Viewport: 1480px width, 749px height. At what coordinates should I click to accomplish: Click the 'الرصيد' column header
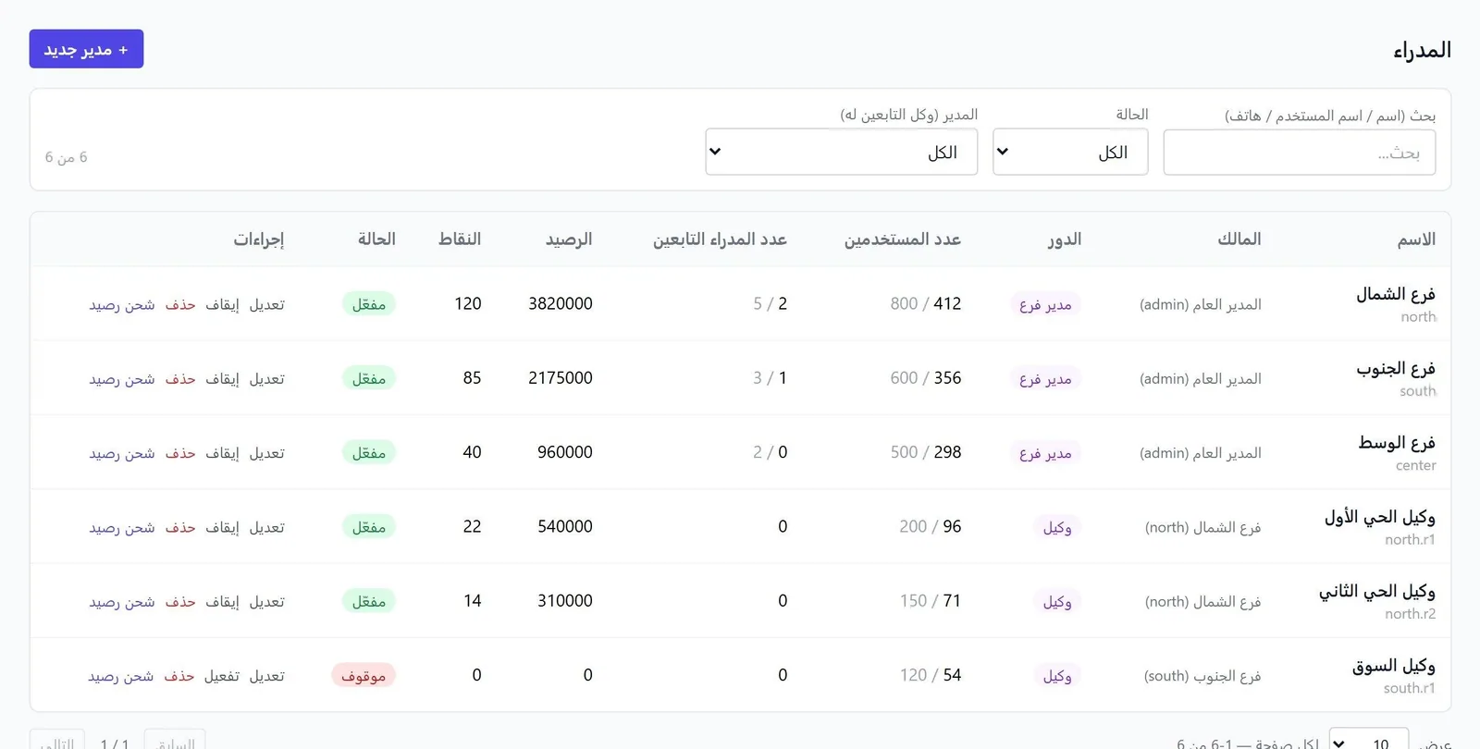coord(569,239)
